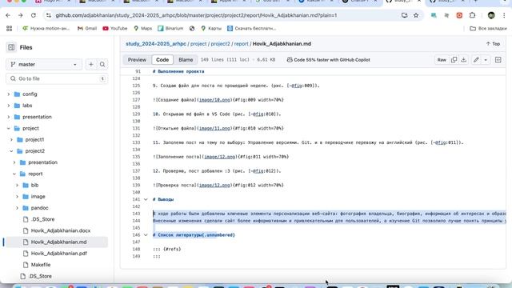Click the add file plus button
The image size is (512, 288).
91,64
